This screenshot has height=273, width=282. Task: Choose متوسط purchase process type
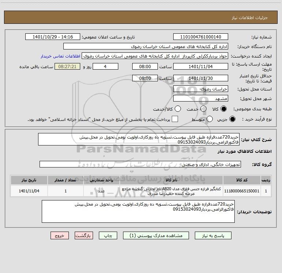[209, 119]
